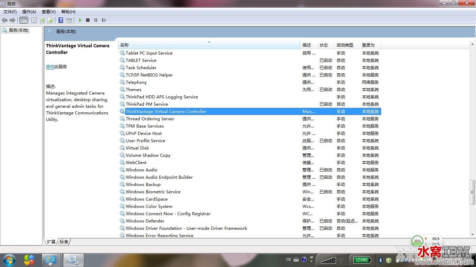Select the Windows Biometric Service row
476x267 pixels.
tap(250, 192)
